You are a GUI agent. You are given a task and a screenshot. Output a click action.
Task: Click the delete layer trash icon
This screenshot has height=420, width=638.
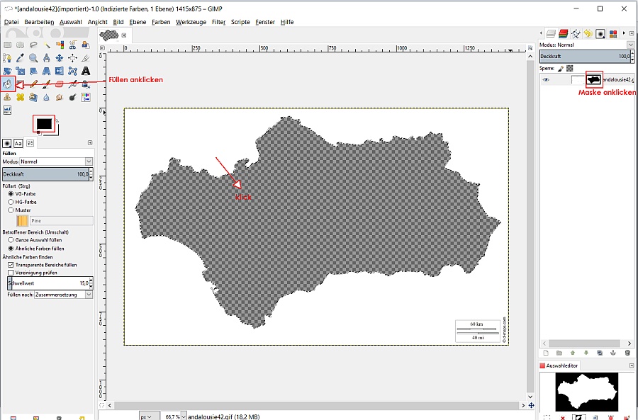pos(627,353)
